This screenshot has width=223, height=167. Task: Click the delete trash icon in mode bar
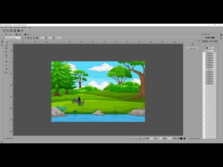pos(37,38)
